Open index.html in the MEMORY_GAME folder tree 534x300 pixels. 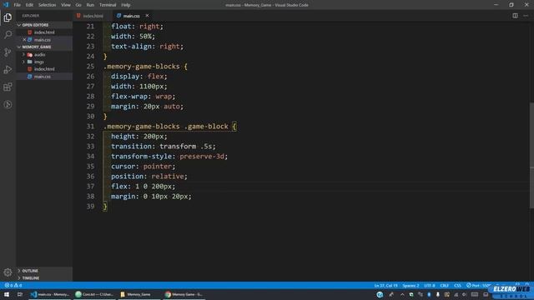click(44, 69)
